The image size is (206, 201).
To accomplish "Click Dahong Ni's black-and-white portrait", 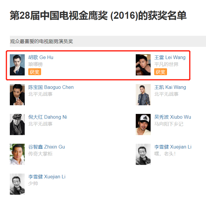I will click(x=17, y=124).
